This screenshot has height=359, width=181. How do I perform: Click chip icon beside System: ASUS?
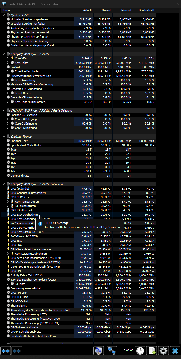point(8,15)
